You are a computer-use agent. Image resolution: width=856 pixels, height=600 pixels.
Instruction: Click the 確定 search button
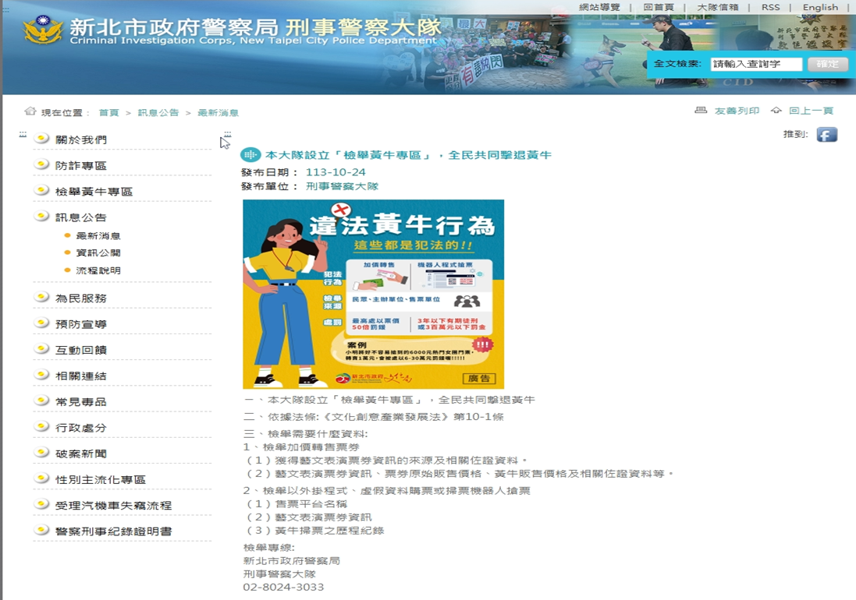click(x=827, y=64)
